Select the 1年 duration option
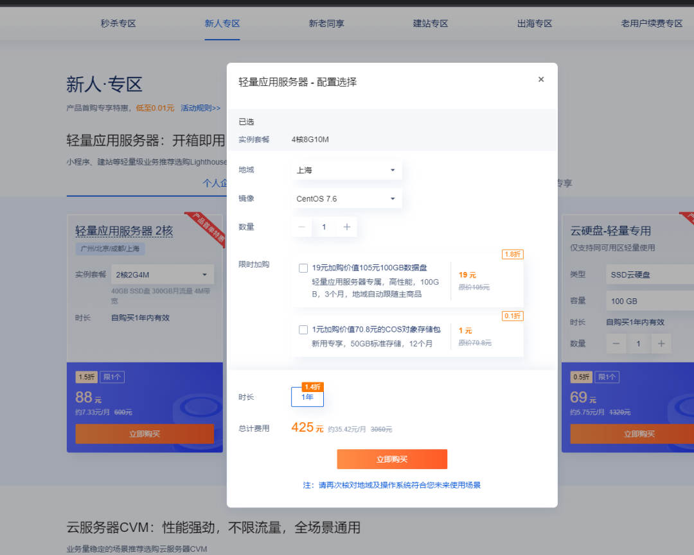Screen dimensions: 694x555 307,397
